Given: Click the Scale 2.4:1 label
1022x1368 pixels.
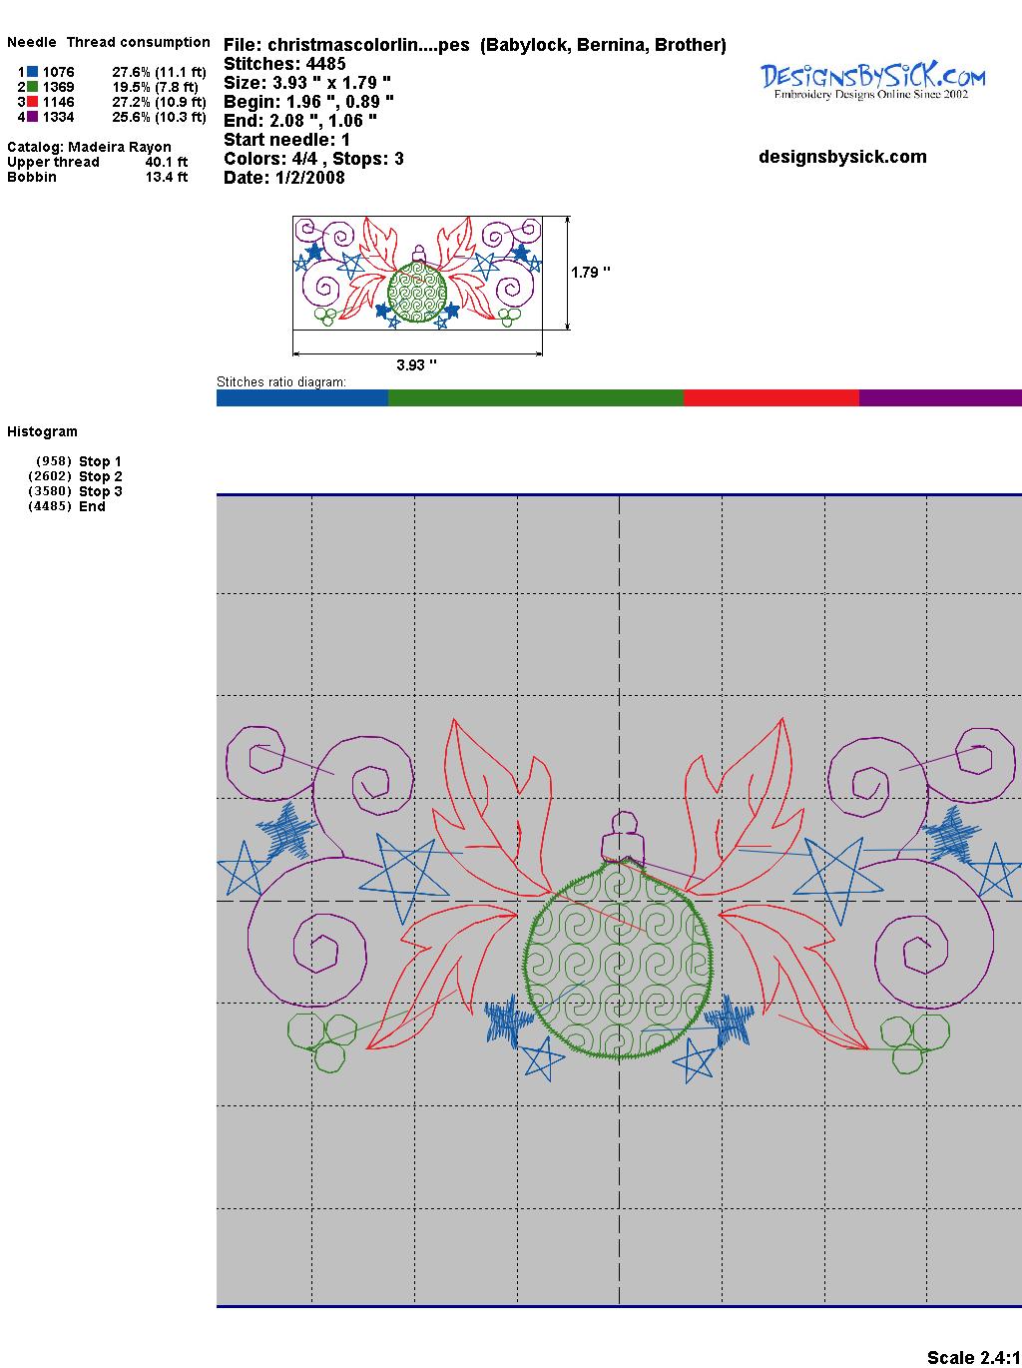Looking at the screenshot, I should point(973,1357).
